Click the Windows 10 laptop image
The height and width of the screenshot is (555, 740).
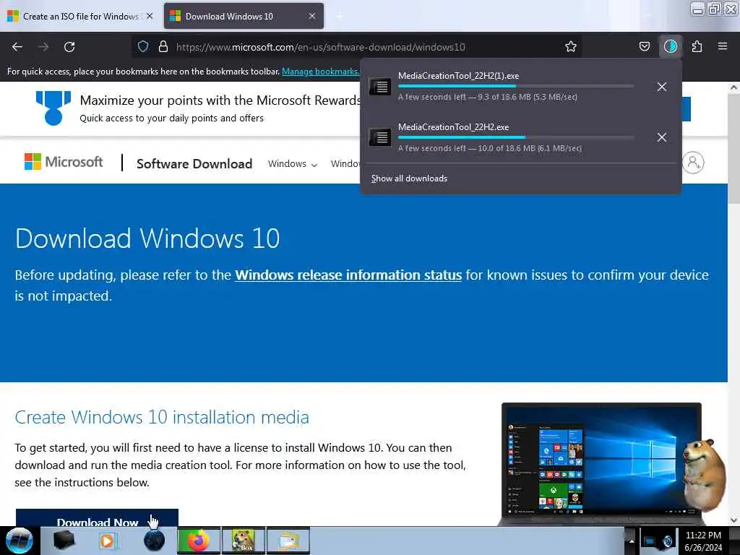tap(601, 465)
